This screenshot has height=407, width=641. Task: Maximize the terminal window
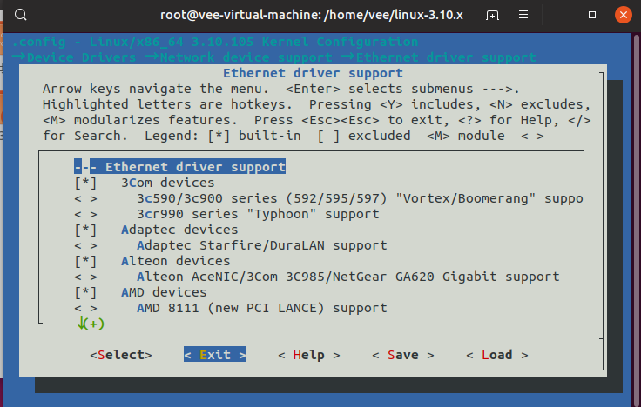tap(592, 15)
